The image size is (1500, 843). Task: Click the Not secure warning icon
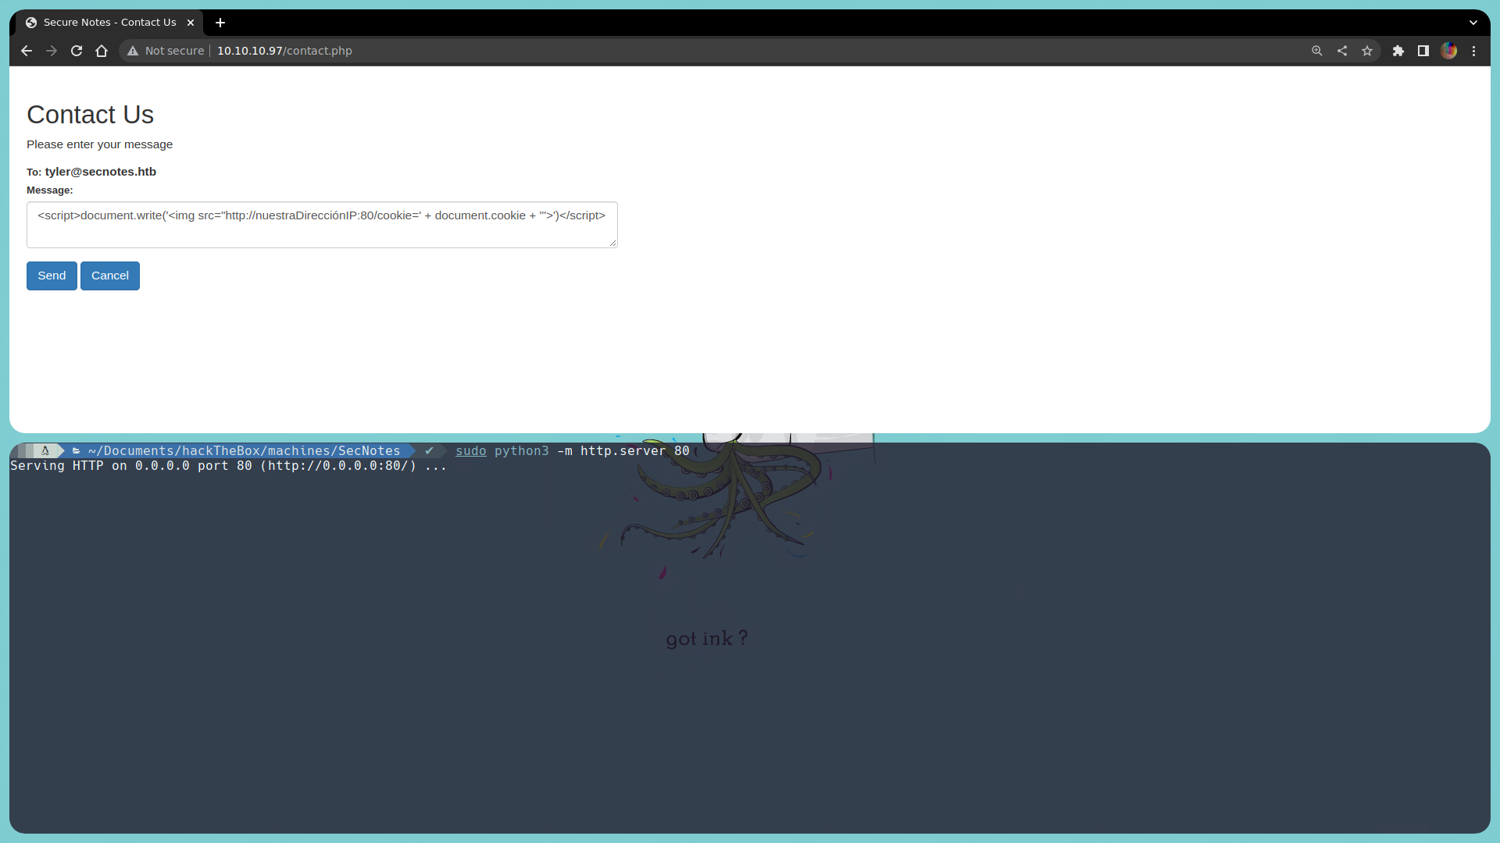(133, 51)
